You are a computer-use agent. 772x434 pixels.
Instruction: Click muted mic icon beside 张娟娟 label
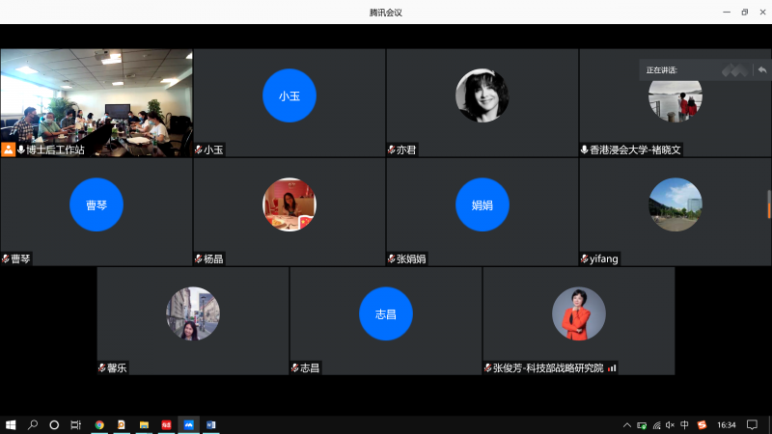click(392, 258)
